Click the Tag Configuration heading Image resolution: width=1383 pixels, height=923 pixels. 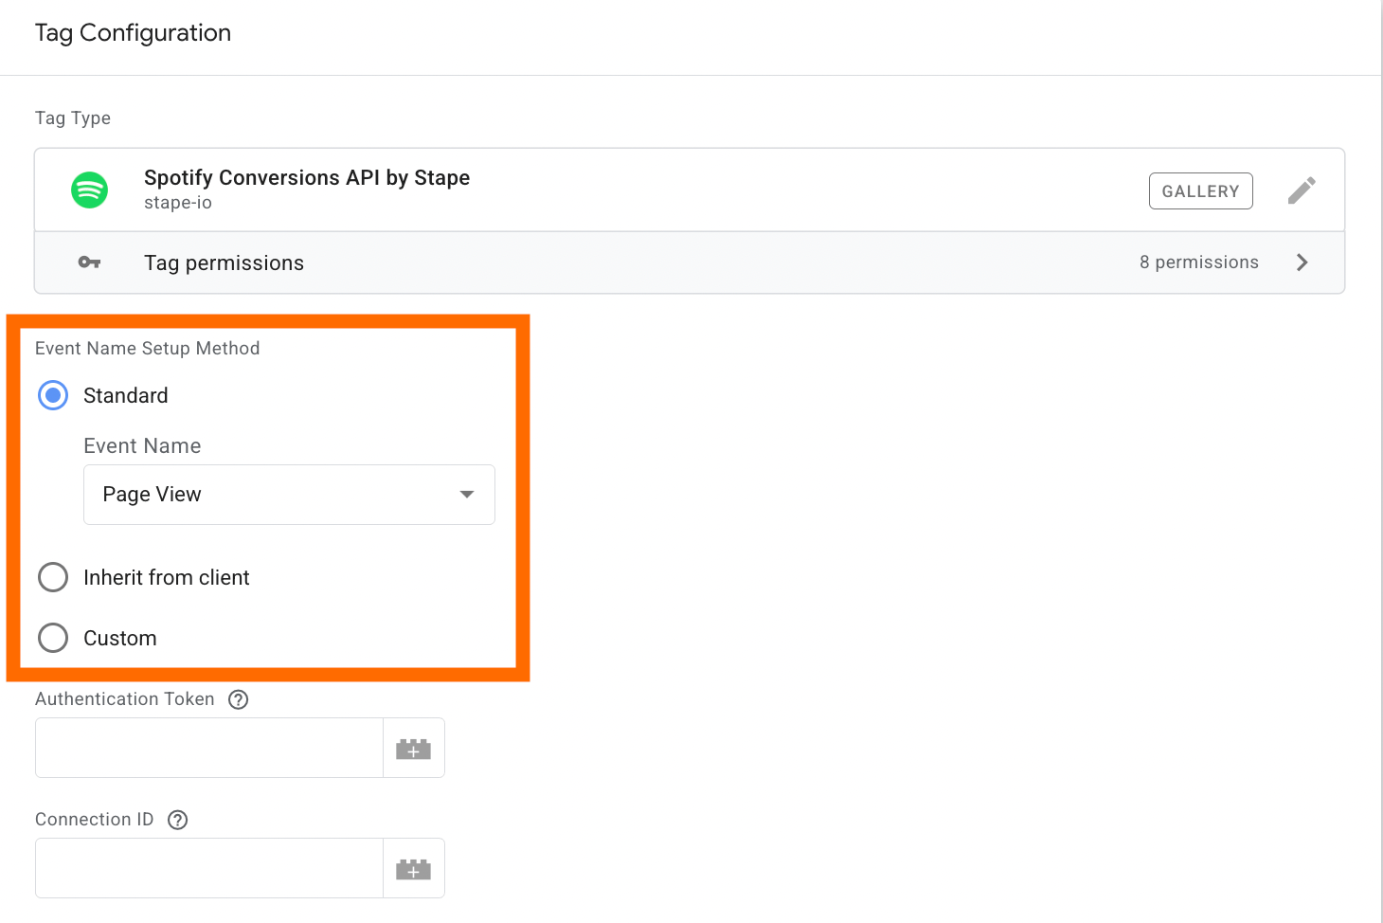click(x=133, y=33)
